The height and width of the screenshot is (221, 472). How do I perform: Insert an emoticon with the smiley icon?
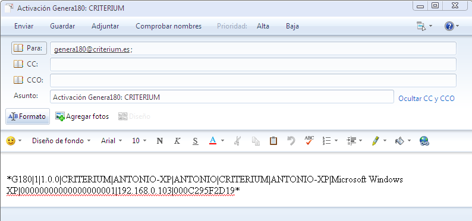11,141
